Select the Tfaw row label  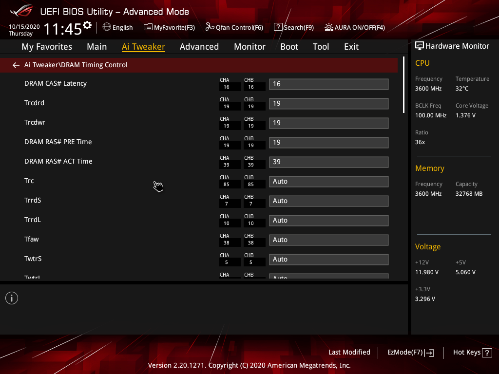(x=32, y=239)
